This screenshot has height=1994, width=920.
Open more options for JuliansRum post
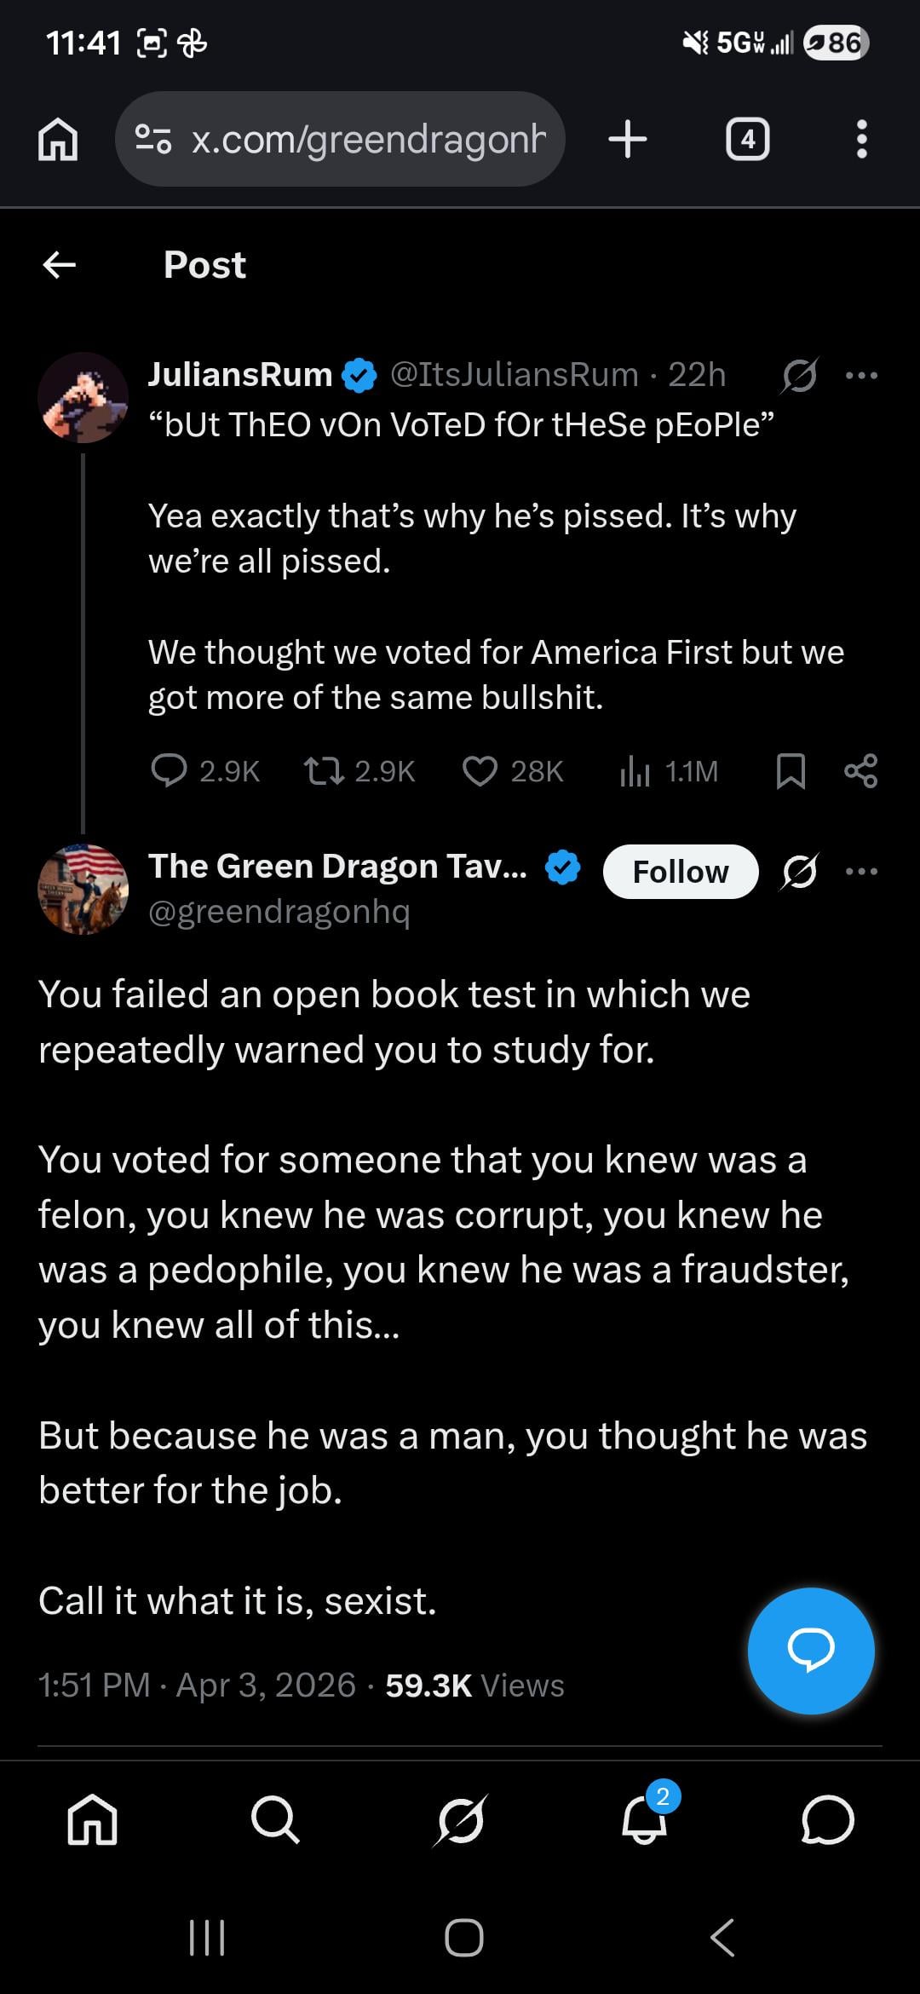tap(861, 375)
